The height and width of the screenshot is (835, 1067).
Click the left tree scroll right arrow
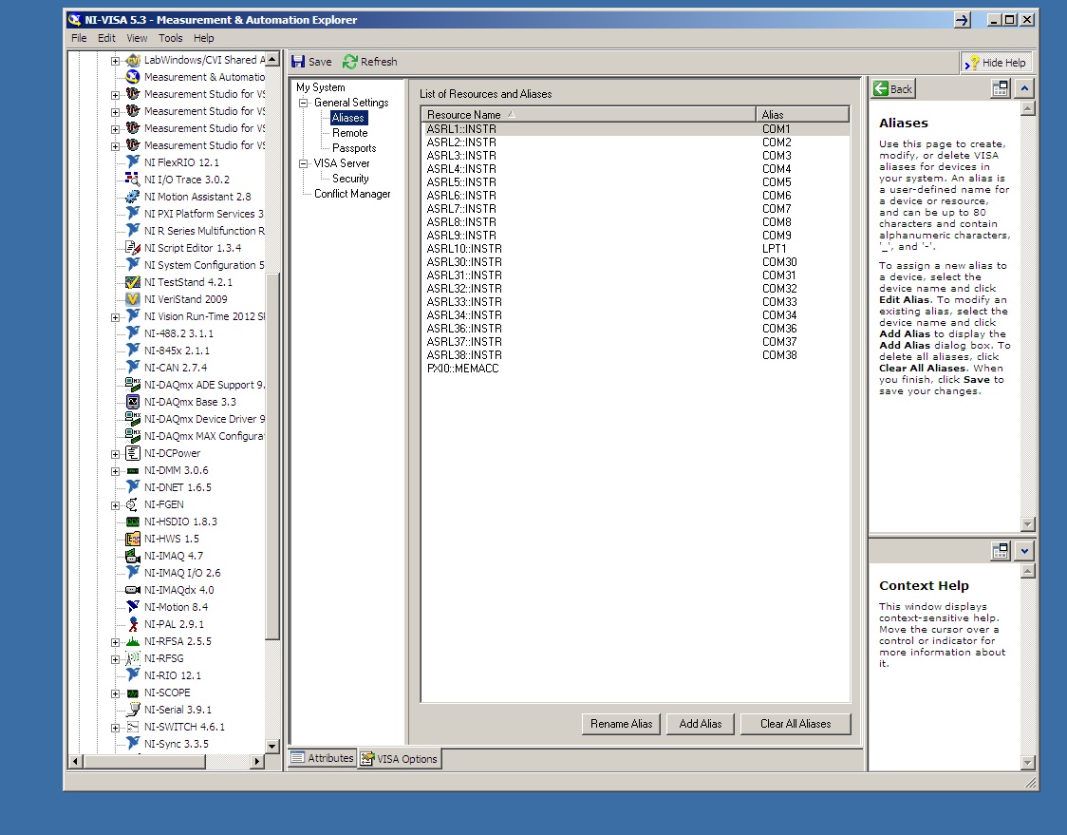257,761
